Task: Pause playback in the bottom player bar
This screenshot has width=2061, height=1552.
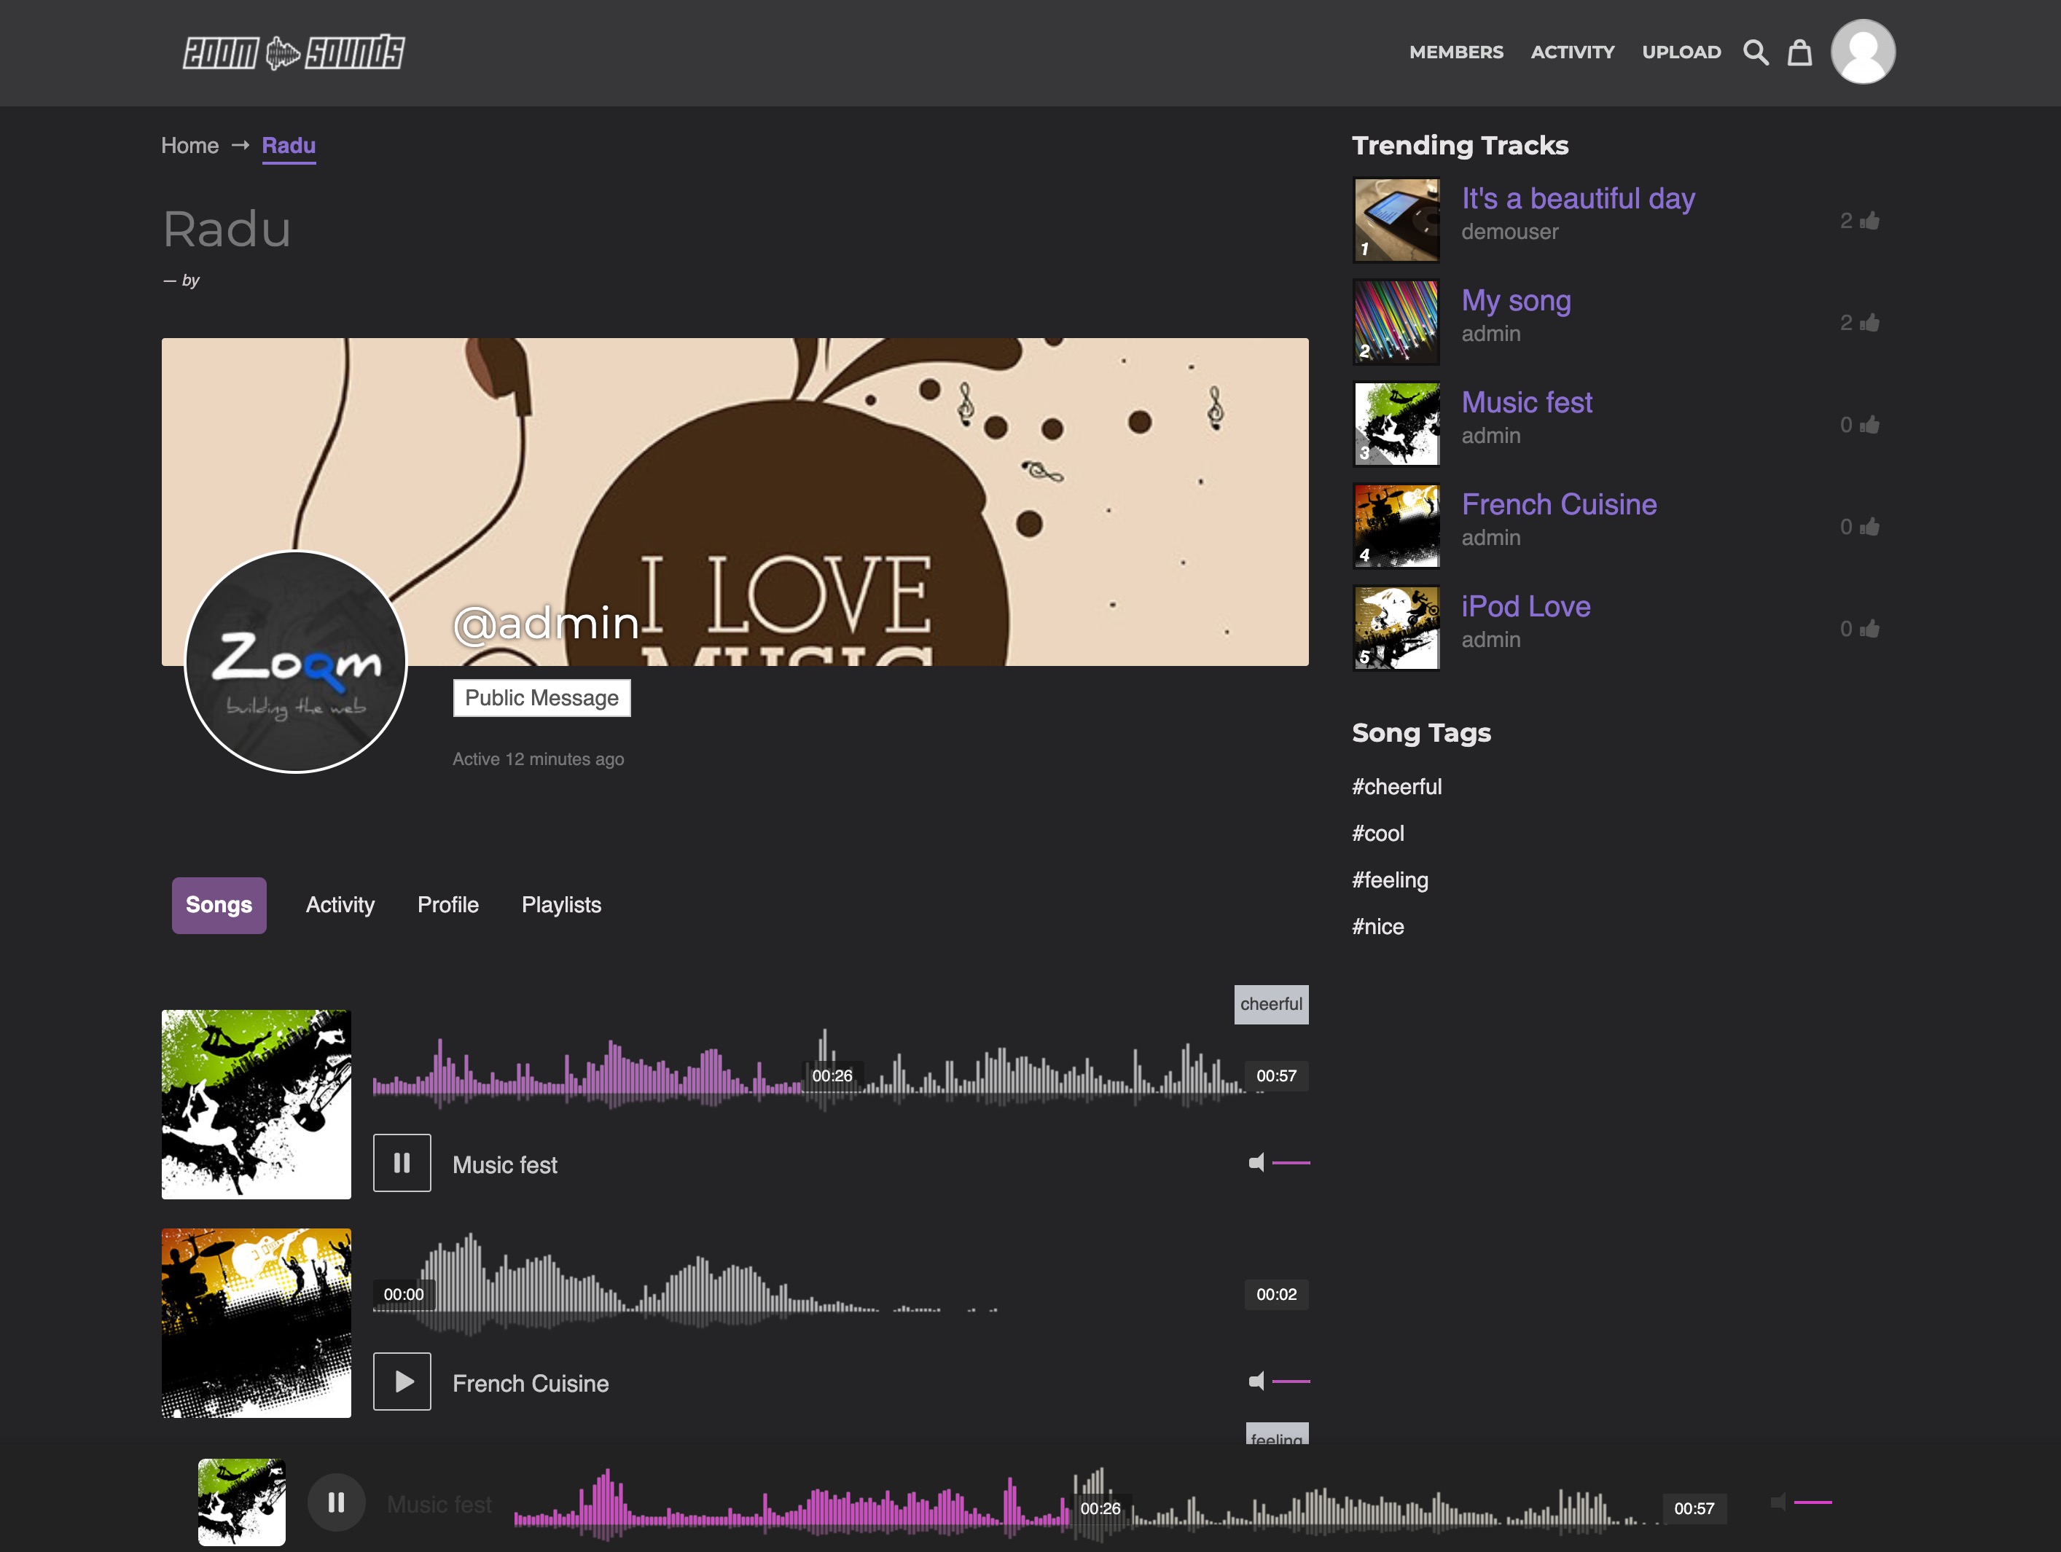Action: point(335,1502)
